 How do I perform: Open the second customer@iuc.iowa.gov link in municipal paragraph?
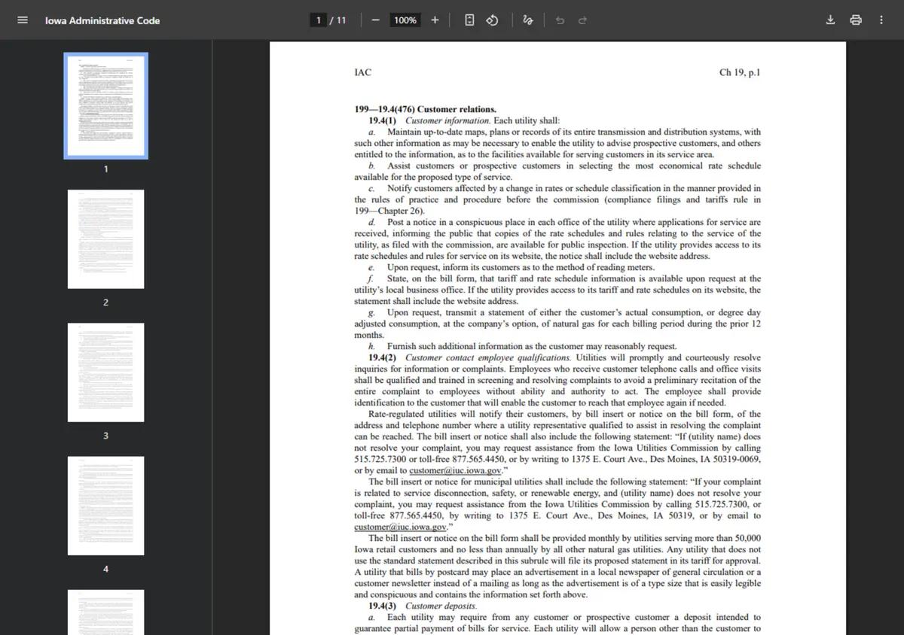[401, 527]
